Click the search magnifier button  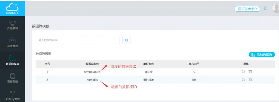(126, 40)
